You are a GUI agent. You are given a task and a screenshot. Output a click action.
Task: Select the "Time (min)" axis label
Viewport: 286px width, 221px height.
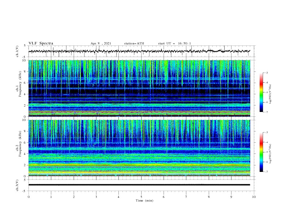click(144, 200)
